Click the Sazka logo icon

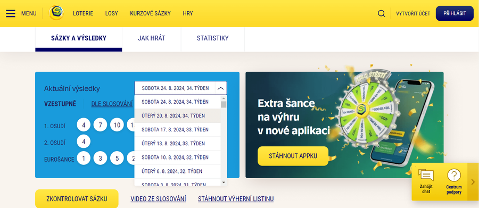coord(56,13)
